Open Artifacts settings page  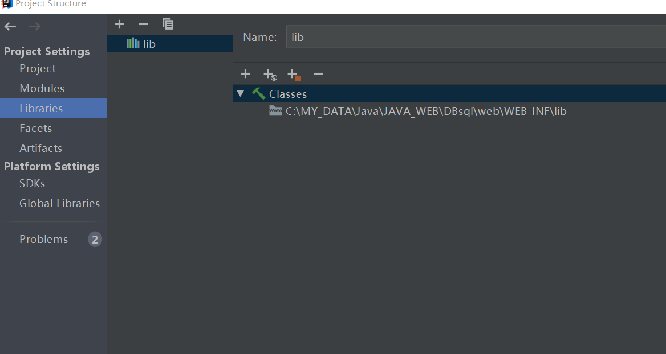pos(41,148)
